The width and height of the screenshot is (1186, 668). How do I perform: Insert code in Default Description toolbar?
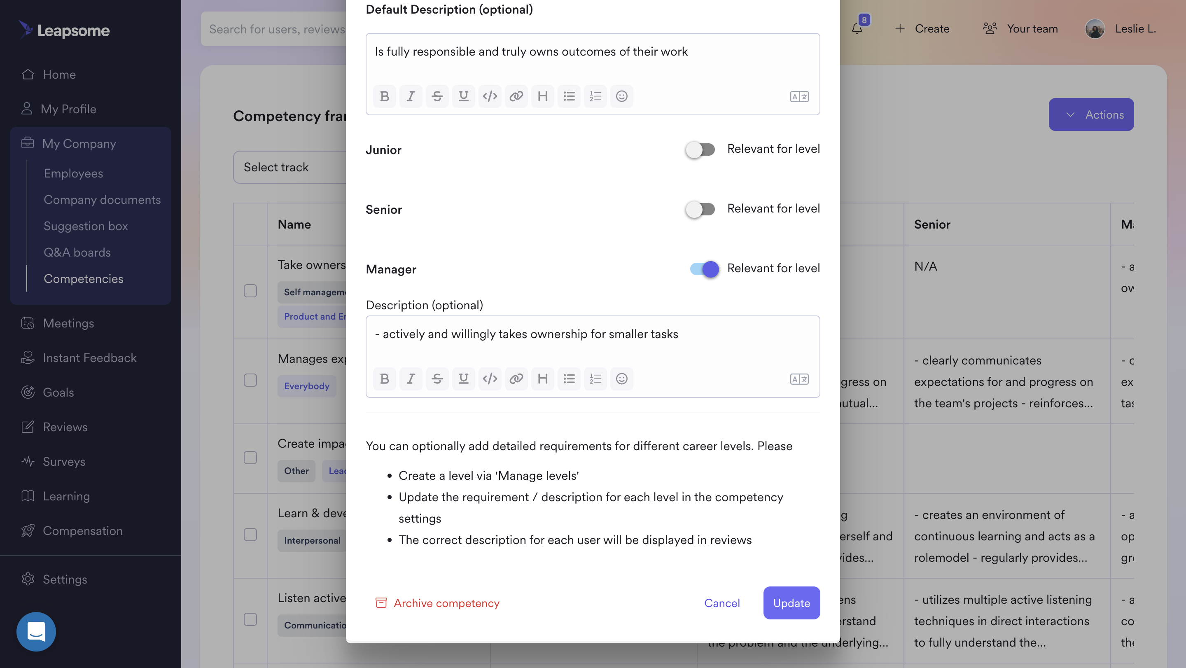[x=490, y=96]
